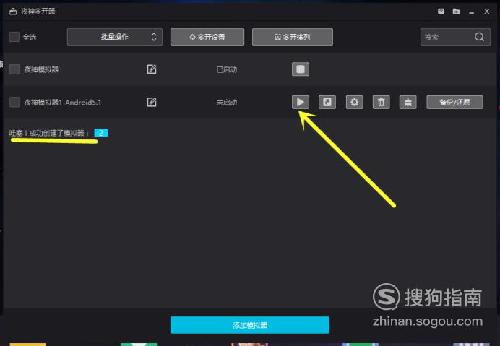Open the help icon in the title bar

[441, 12]
